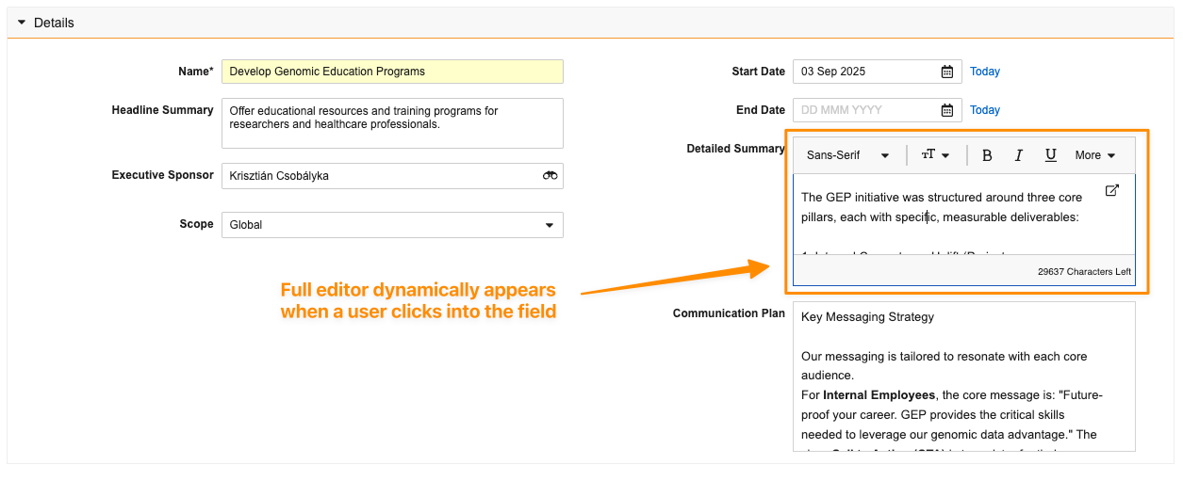Click into the Headline Summary text area

coord(391,123)
